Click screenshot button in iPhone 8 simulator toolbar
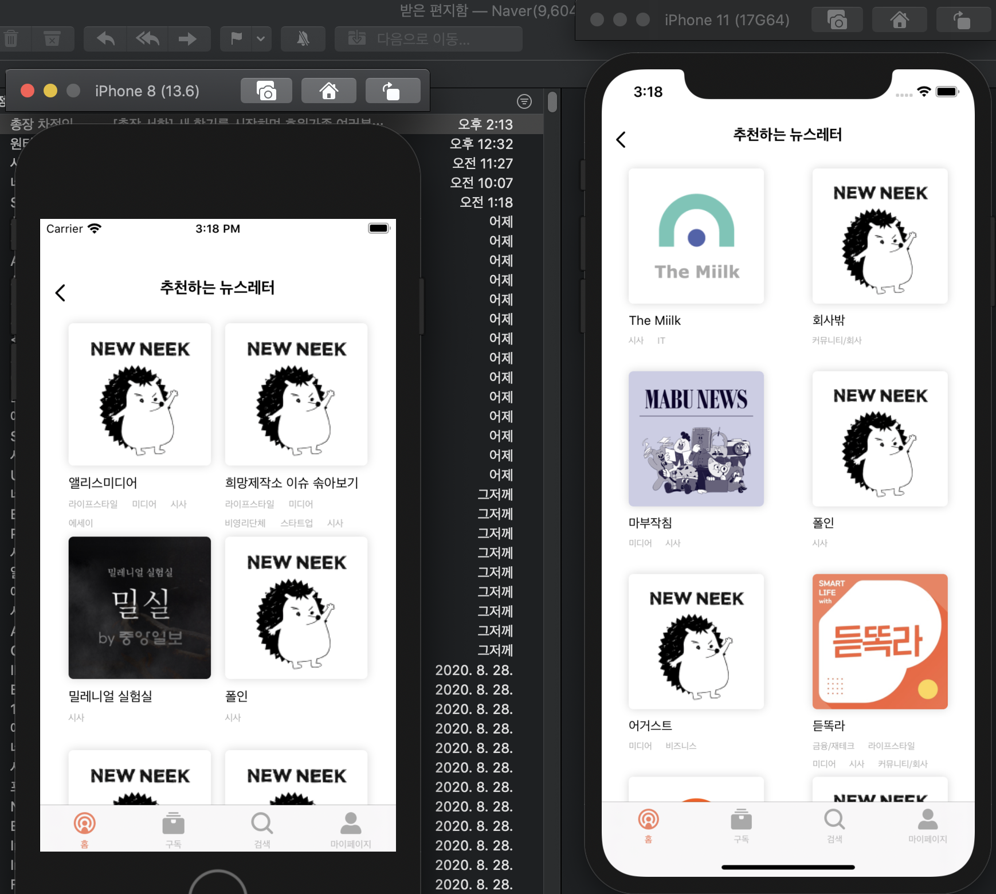Screen dimensions: 996x894 (266, 91)
